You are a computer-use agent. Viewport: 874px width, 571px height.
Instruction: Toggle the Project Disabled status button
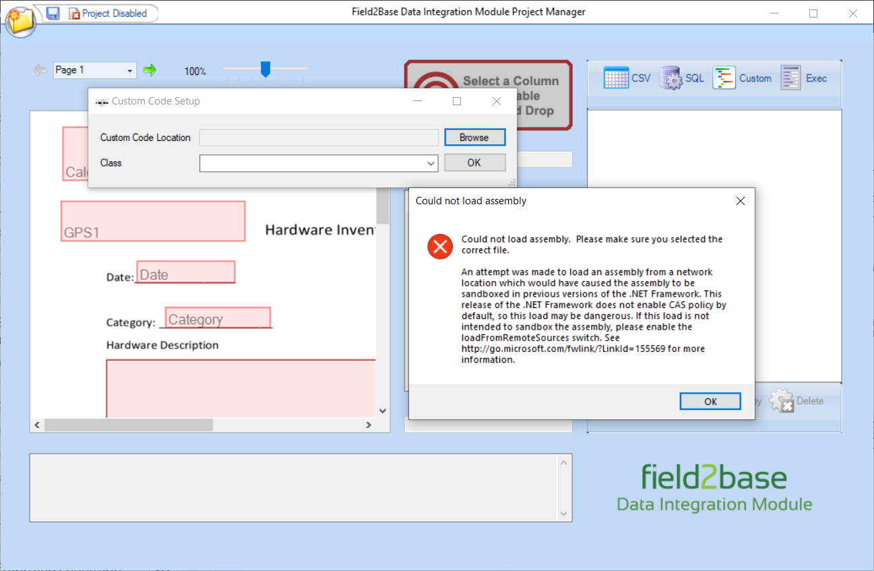point(108,13)
